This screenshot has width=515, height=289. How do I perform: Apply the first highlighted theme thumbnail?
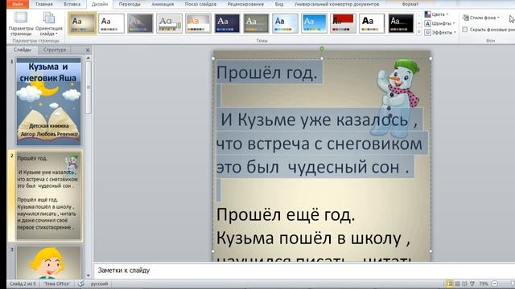click(82, 23)
